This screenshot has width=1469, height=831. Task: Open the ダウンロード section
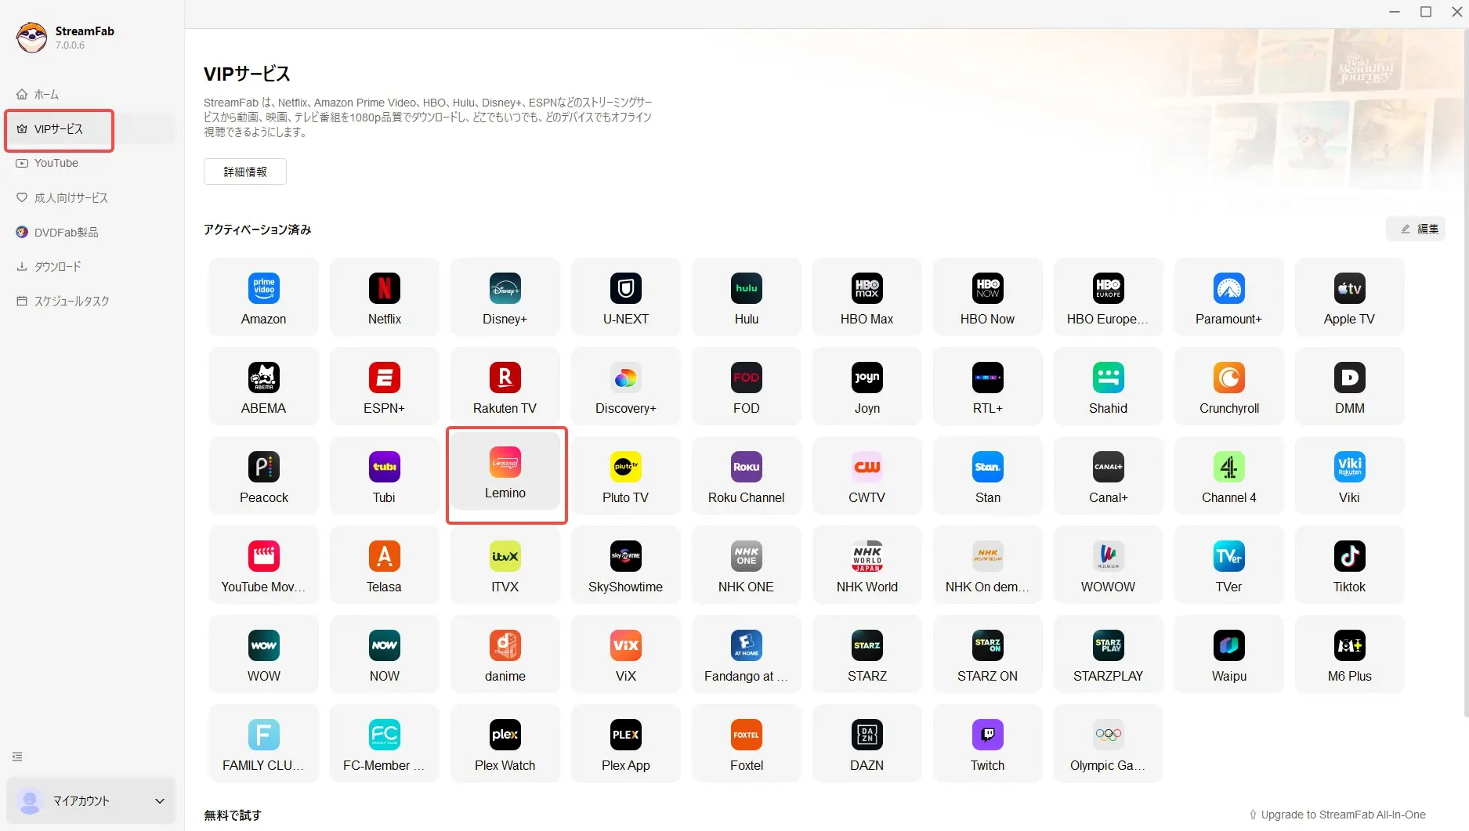91,266
